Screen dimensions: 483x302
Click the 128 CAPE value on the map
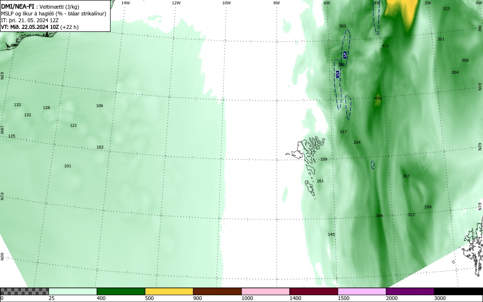point(46,108)
